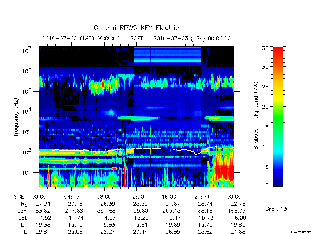Click the Lat value -14.97
The width and height of the screenshot is (312, 234).
[106, 218]
